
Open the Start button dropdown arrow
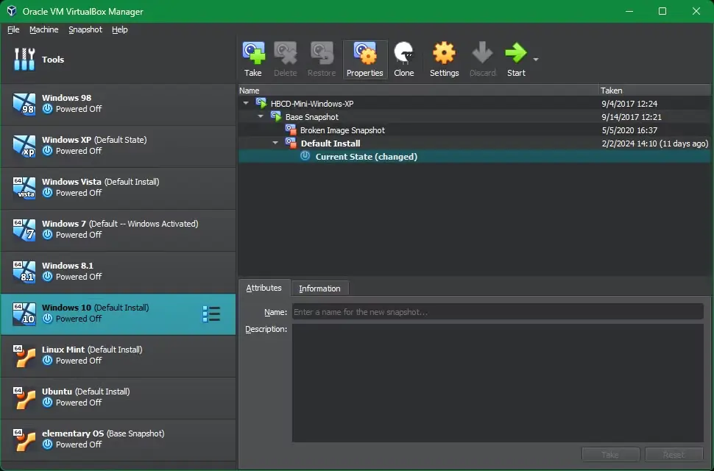coord(536,59)
